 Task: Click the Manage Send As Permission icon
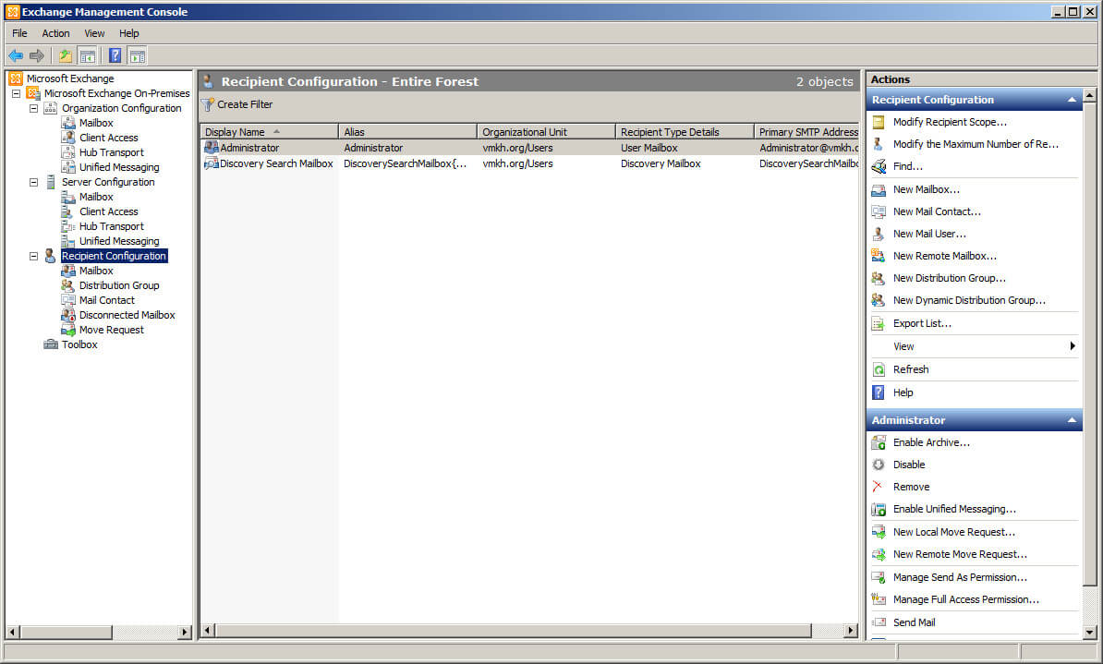[x=878, y=577]
